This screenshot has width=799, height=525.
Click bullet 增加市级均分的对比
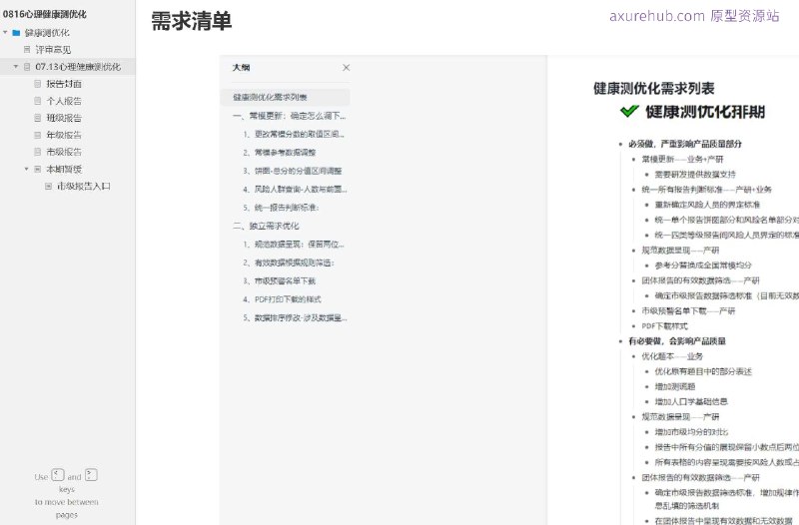click(x=691, y=432)
